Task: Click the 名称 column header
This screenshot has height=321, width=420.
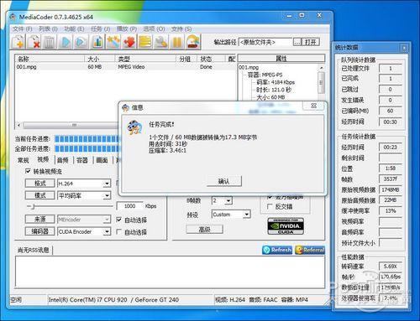Action: tap(50, 59)
